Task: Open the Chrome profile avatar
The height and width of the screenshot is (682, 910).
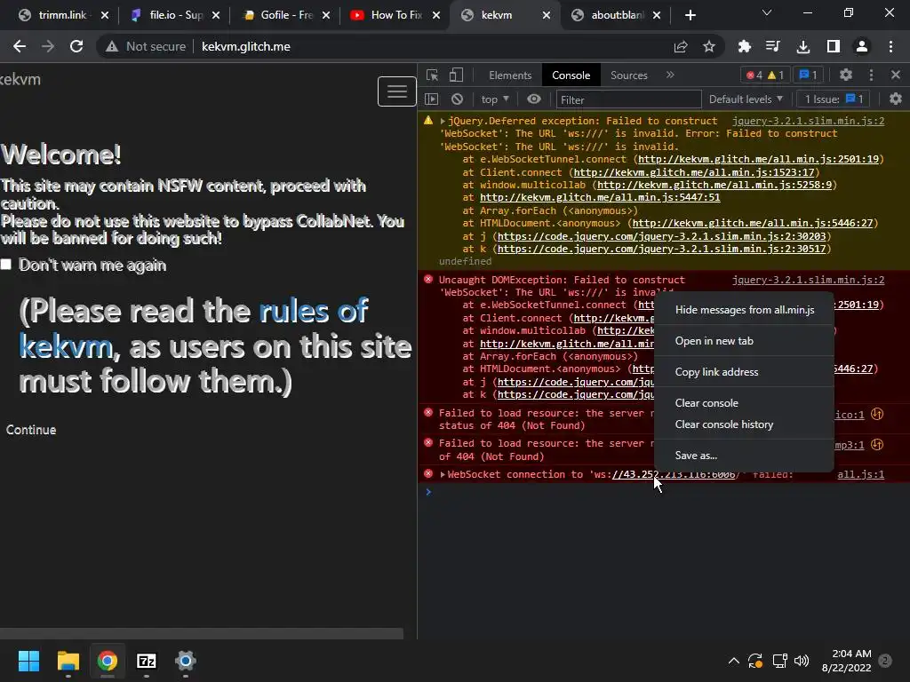Action: tap(862, 46)
